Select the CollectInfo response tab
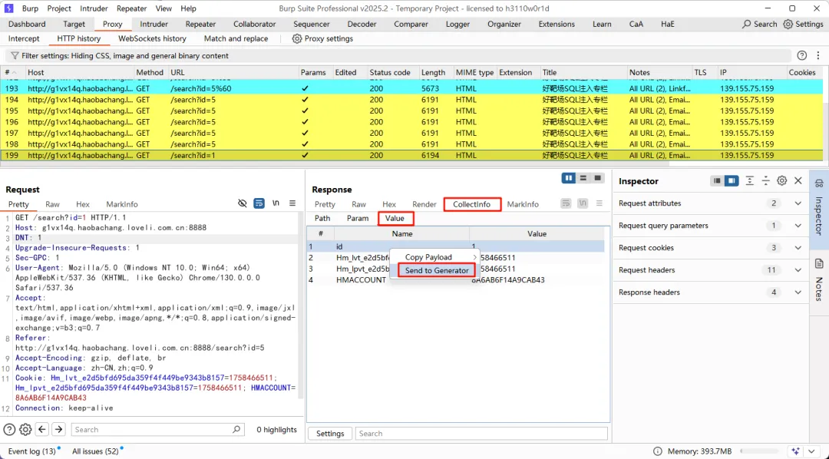 coord(471,204)
